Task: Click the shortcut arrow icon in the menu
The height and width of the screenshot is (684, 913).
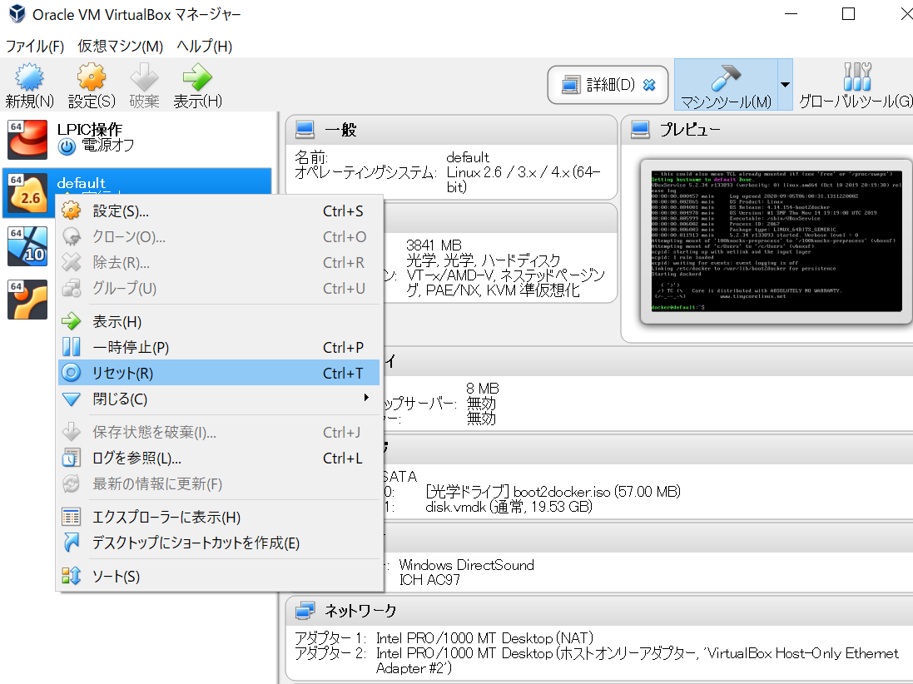Action: [72, 542]
